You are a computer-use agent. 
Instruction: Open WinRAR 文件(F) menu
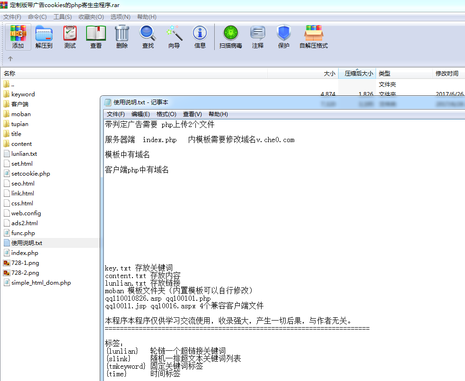tap(13, 17)
